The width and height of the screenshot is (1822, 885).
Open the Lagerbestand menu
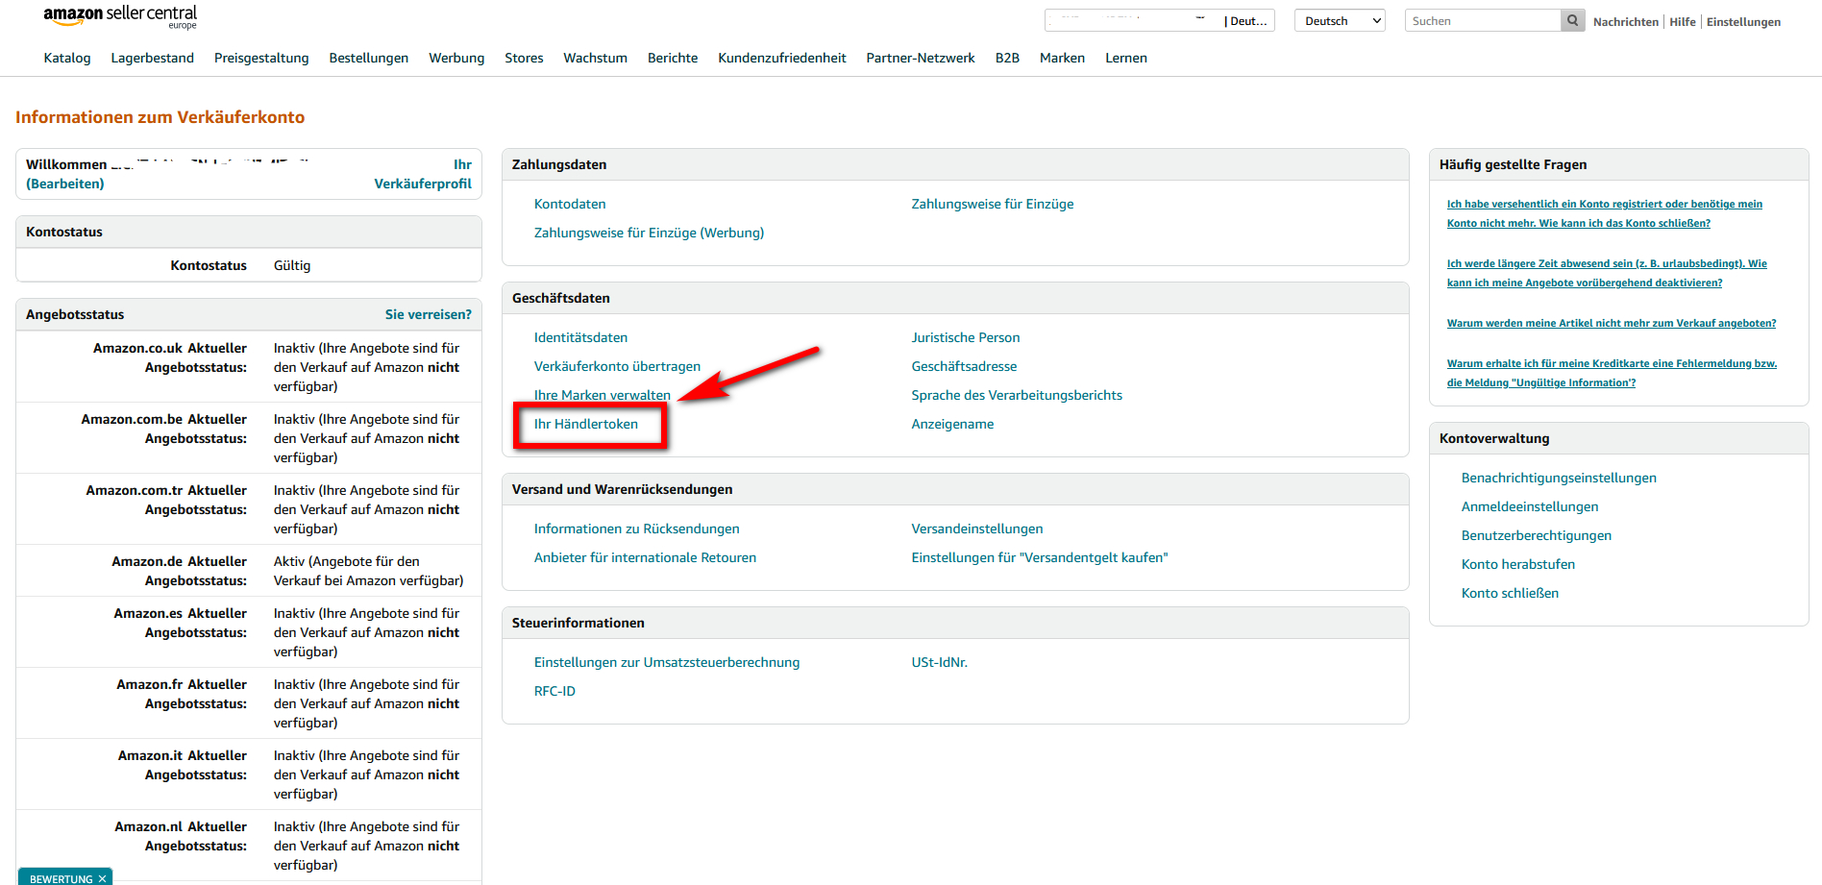pos(153,58)
